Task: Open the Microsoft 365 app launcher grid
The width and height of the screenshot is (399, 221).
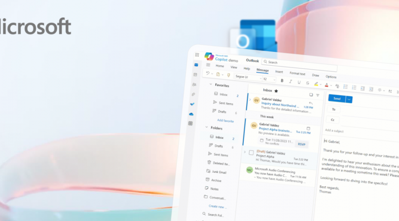Action: pyautogui.click(x=197, y=54)
